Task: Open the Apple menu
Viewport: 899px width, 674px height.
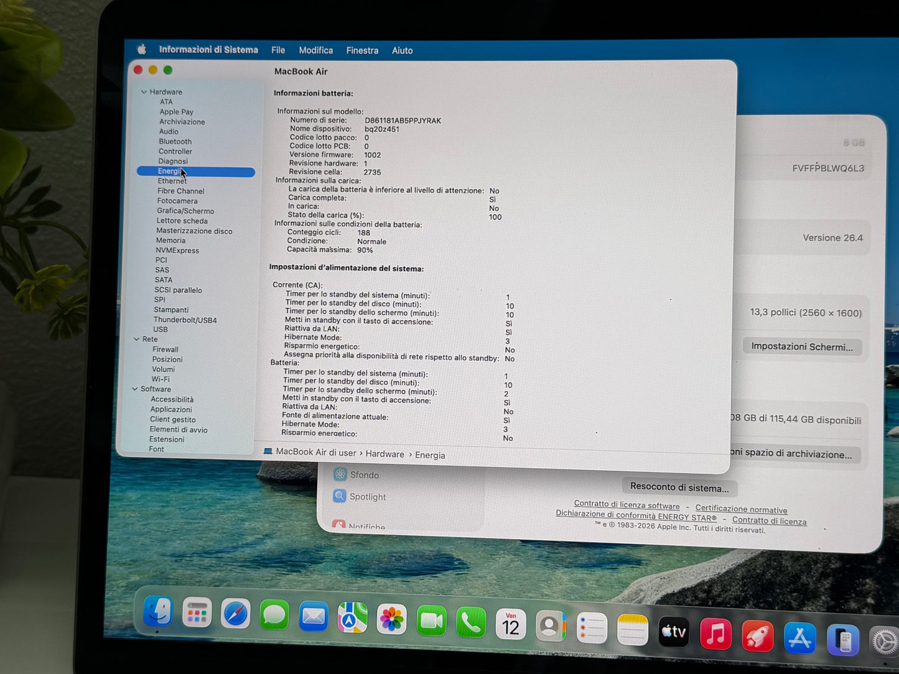Action: tap(142, 49)
